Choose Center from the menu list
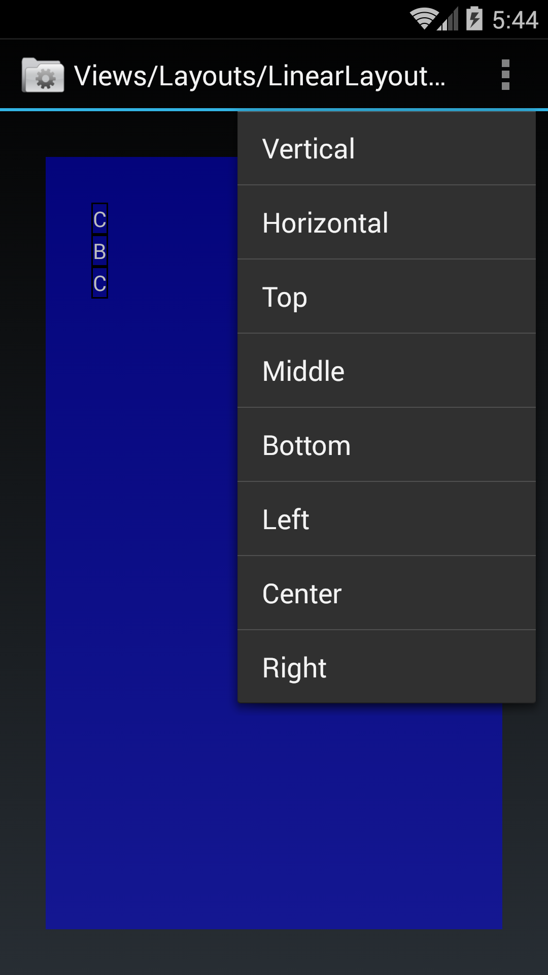The width and height of the screenshot is (548, 975). 387,594
